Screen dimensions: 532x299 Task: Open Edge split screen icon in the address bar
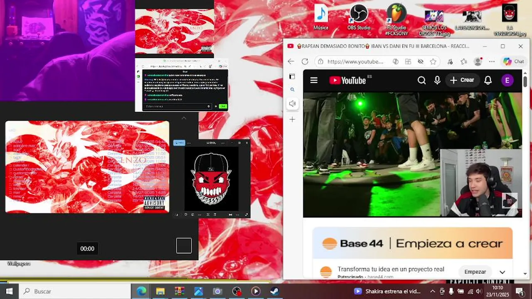click(x=408, y=61)
